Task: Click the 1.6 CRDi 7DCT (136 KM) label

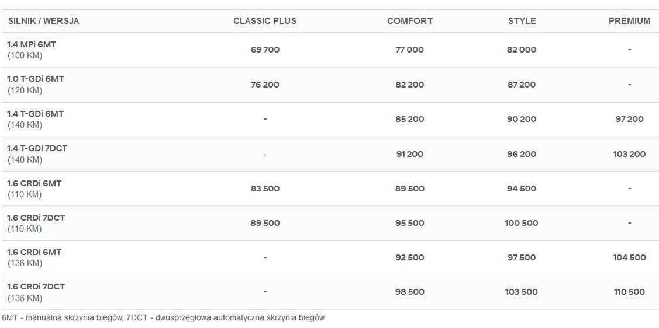Action: [x=36, y=287]
